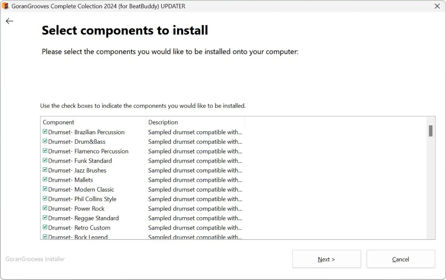Go back using the arrow icon

coord(10,21)
